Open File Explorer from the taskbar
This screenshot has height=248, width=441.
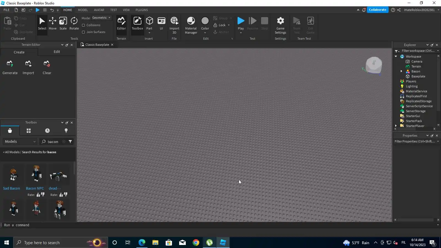155,242
